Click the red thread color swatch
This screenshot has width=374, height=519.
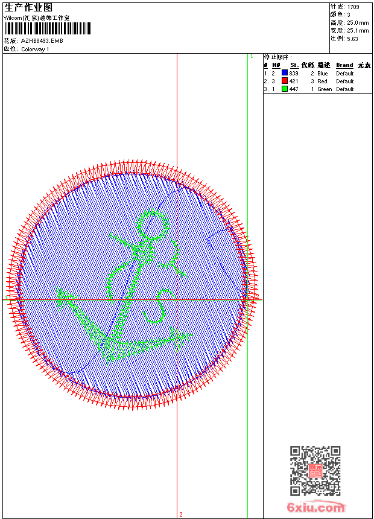(x=285, y=81)
